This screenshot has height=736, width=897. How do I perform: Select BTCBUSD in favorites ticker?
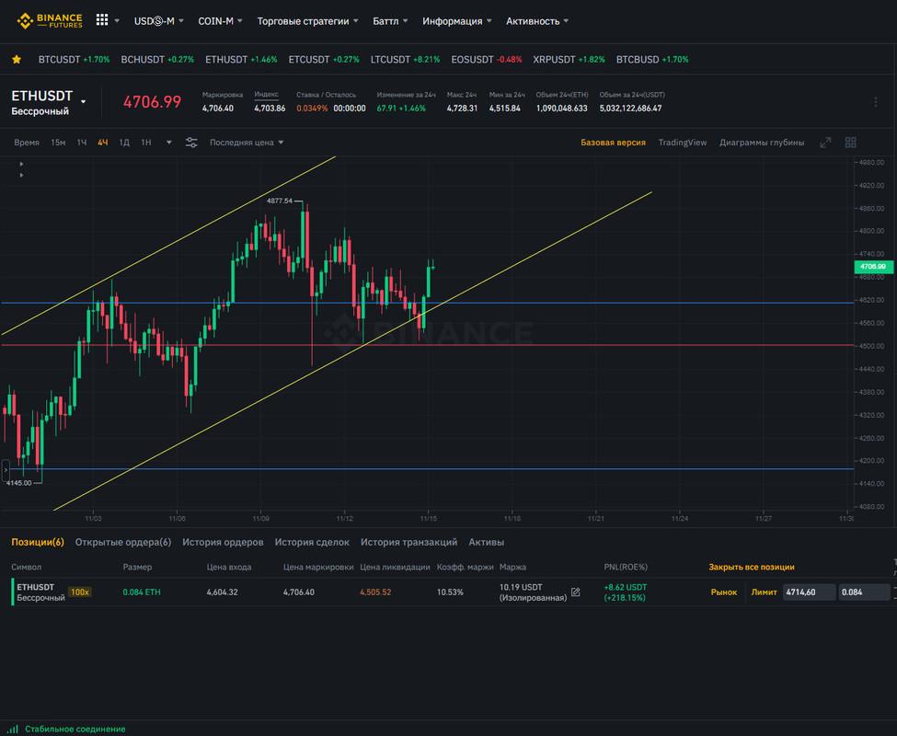[x=652, y=60]
